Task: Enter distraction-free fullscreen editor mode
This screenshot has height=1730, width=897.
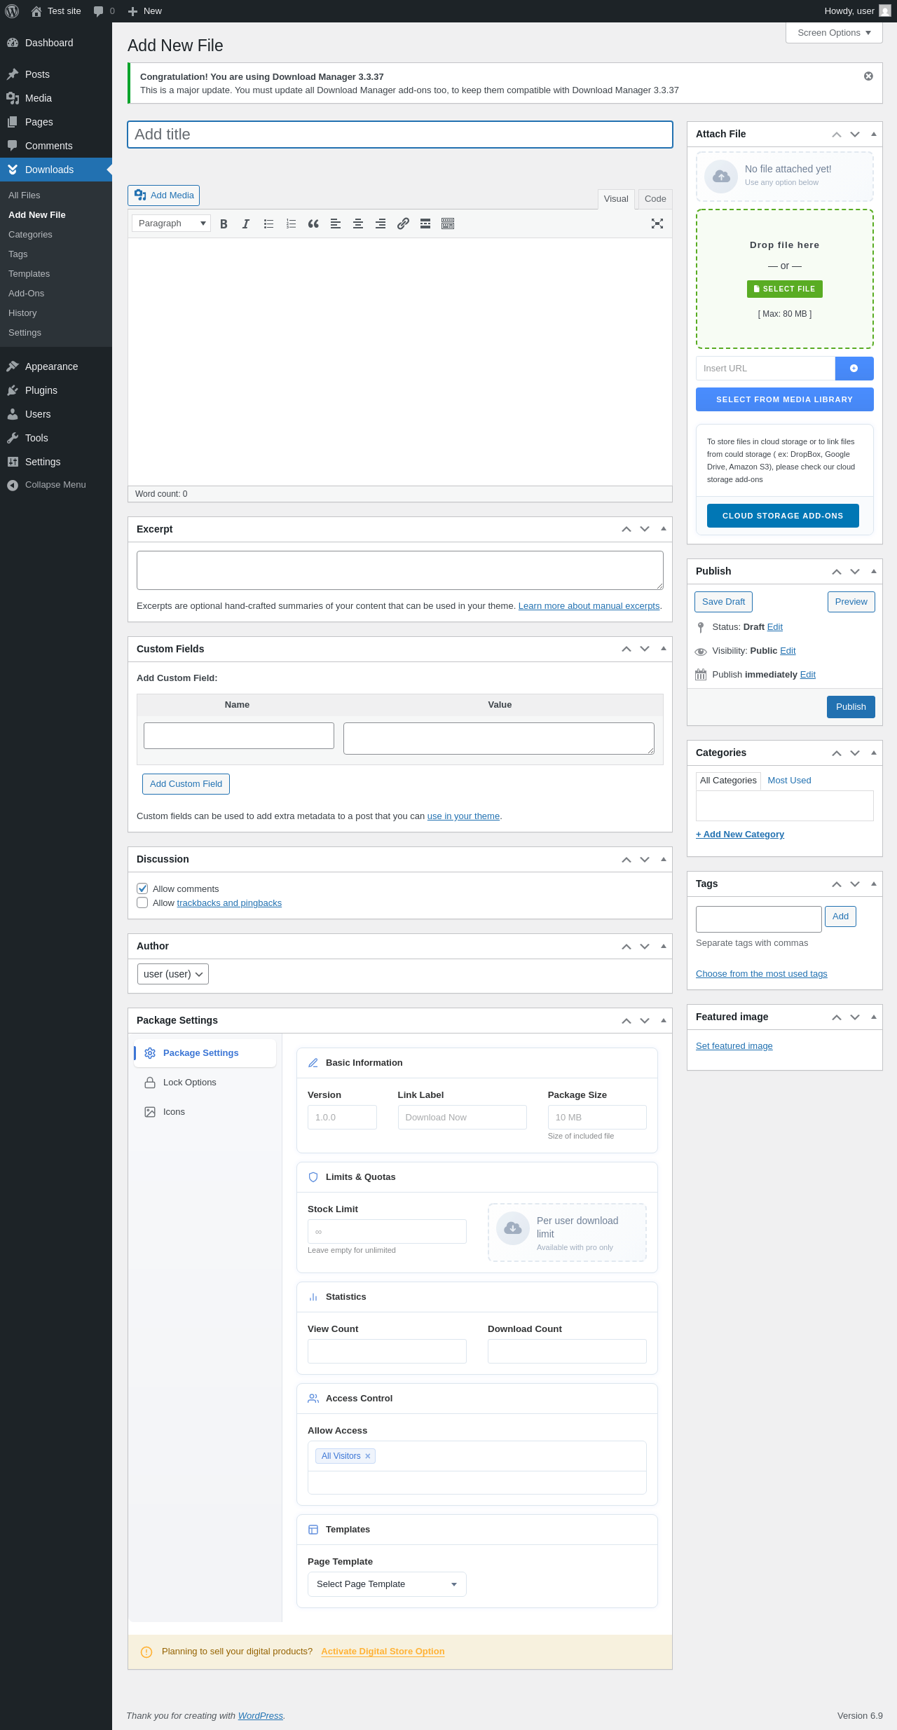Action: (x=657, y=224)
